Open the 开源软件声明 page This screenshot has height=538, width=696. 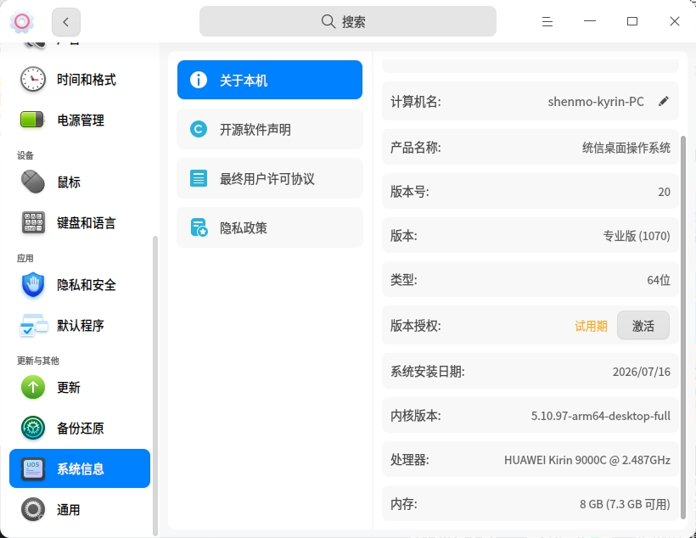[269, 129]
